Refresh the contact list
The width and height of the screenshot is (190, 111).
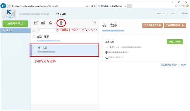pyautogui.click(x=94, y=23)
